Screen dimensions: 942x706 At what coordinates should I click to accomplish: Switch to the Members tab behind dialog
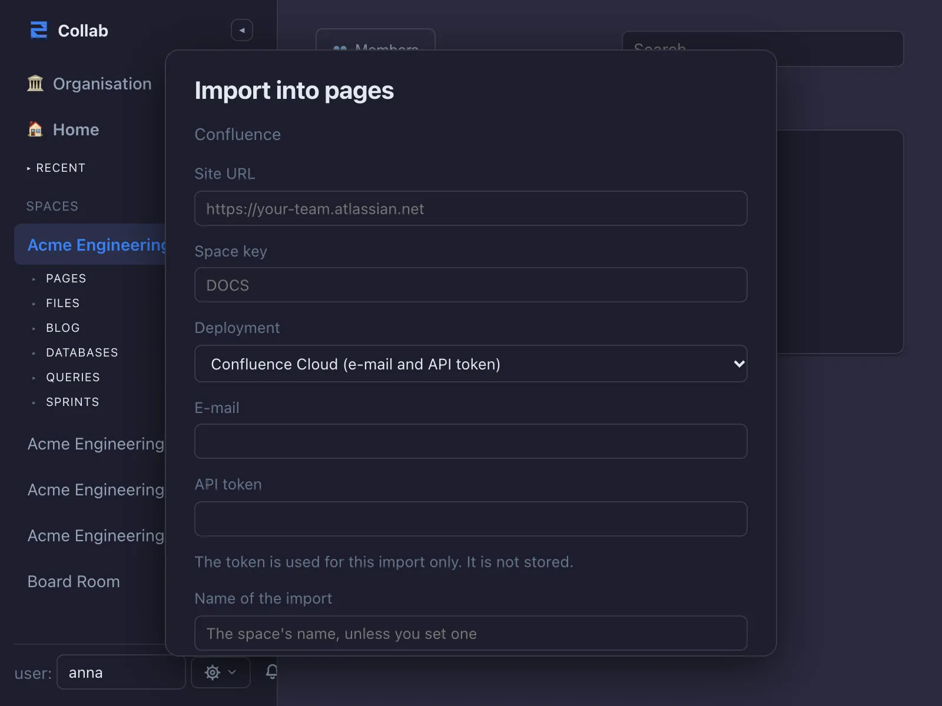(x=376, y=39)
